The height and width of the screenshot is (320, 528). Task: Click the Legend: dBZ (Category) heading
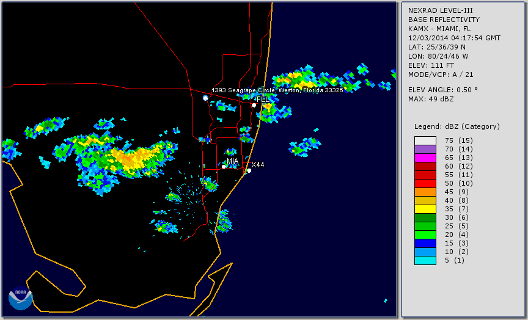coord(457,126)
